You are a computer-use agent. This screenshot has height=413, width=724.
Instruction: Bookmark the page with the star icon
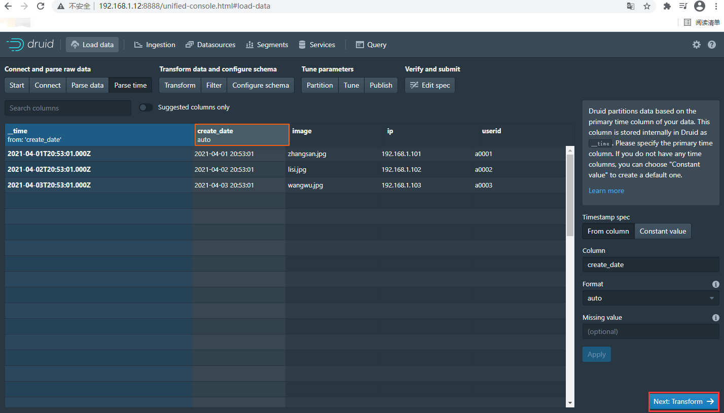646,6
